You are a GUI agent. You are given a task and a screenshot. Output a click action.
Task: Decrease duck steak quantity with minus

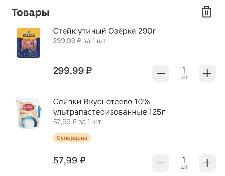160,73
